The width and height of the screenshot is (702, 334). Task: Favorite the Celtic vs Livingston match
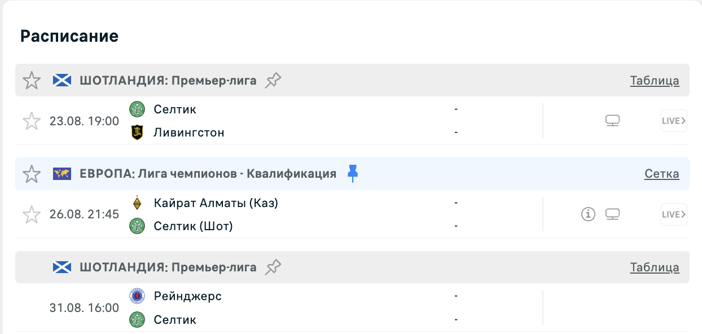tap(32, 121)
